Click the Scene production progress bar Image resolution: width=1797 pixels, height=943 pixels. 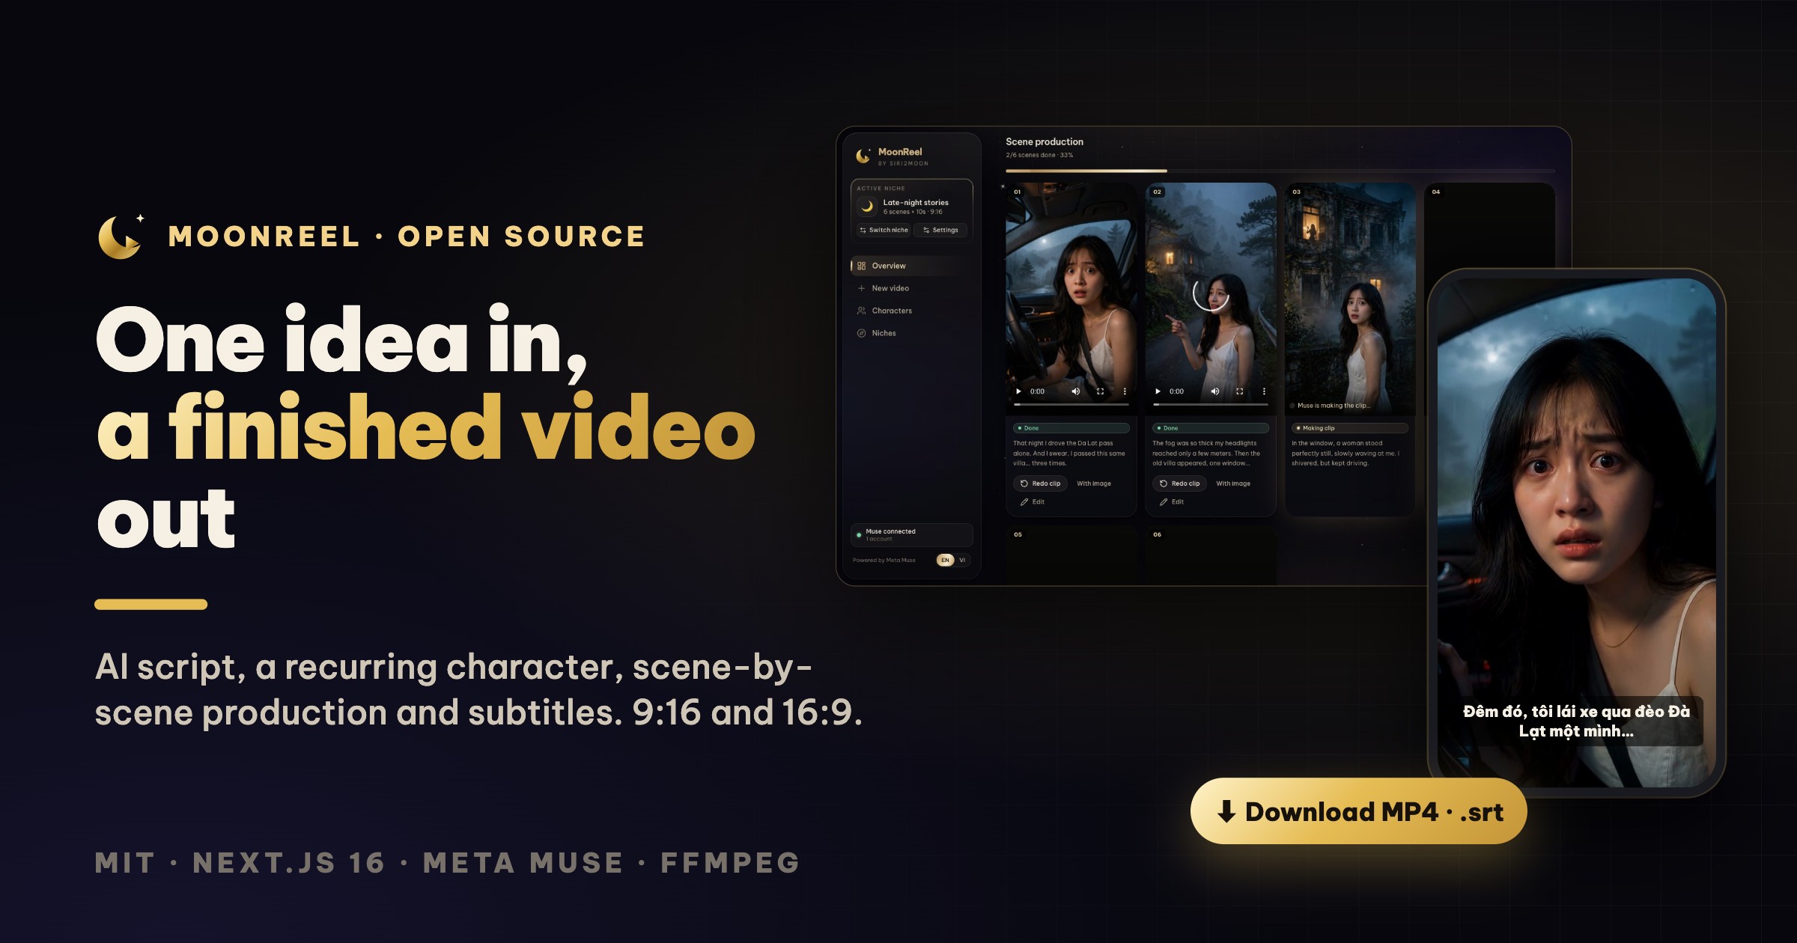1280,171
